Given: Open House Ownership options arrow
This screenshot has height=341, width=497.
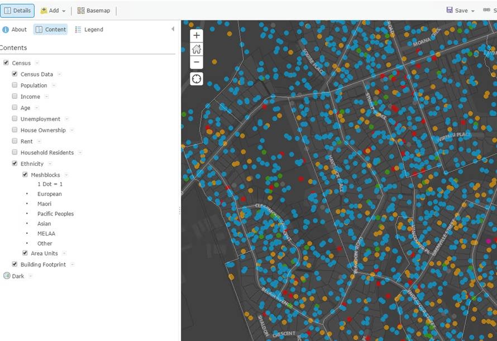Looking at the screenshot, I should point(72,130).
